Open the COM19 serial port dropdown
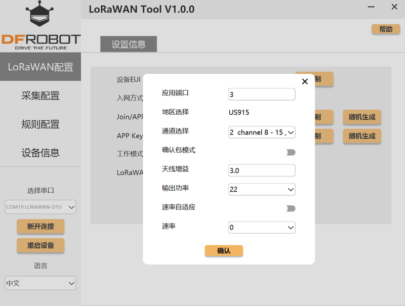405x306 pixels. pos(40,207)
